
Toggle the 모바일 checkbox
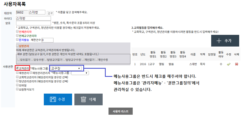pos(17,85)
